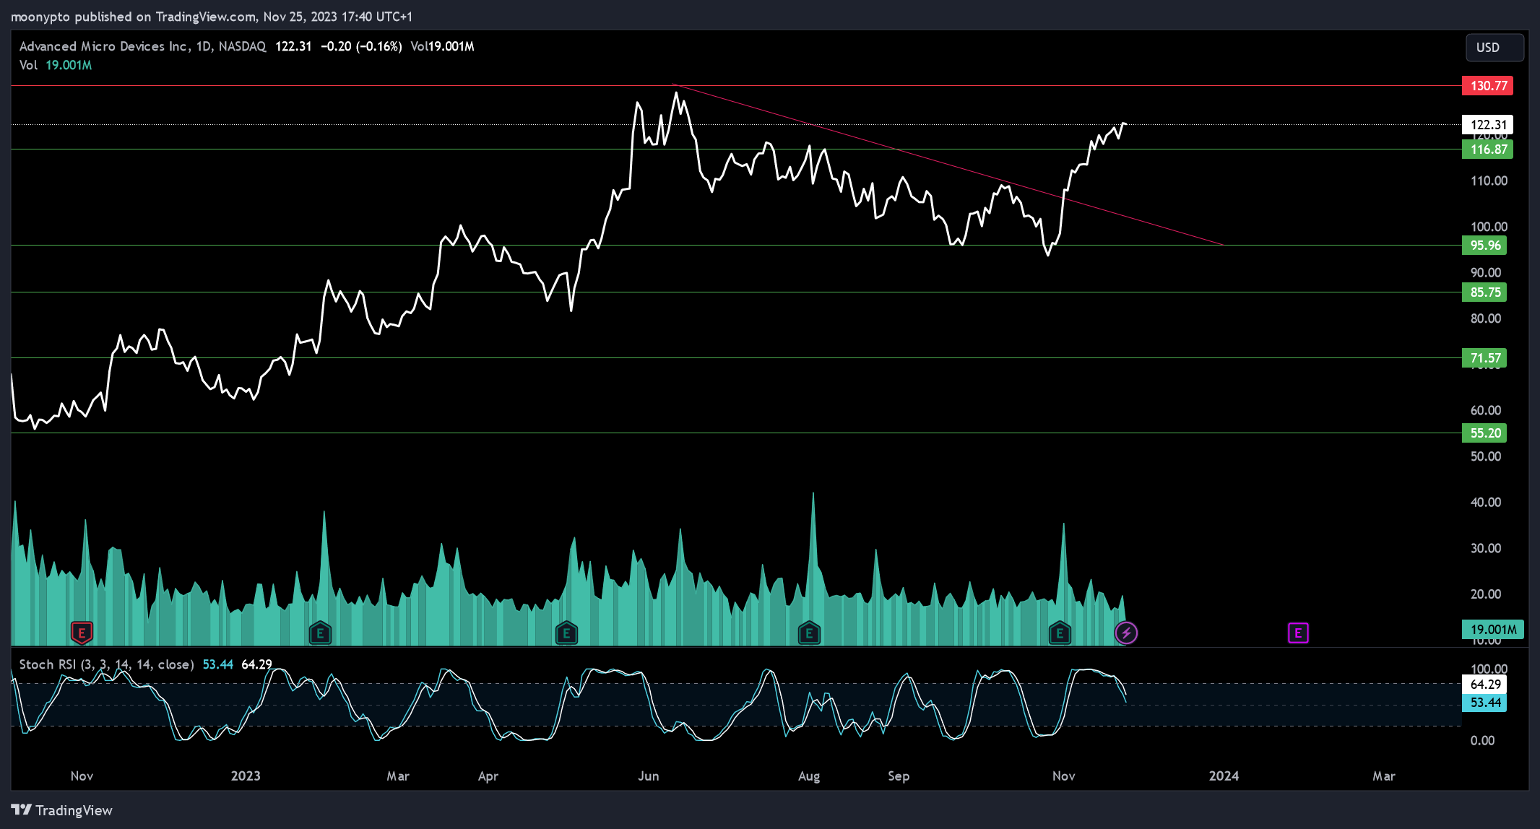Viewport: 1540px width, 829px height.
Task: Click the USD currency button
Action: coord(1494,48)
